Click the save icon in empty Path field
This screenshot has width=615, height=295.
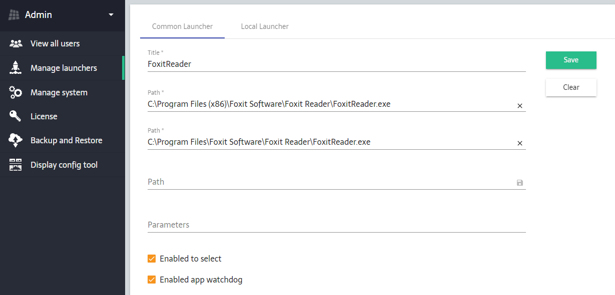[519, 183]
